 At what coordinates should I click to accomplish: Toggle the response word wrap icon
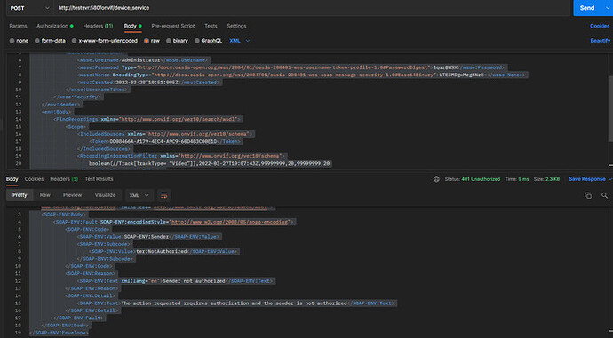point(163,195)
